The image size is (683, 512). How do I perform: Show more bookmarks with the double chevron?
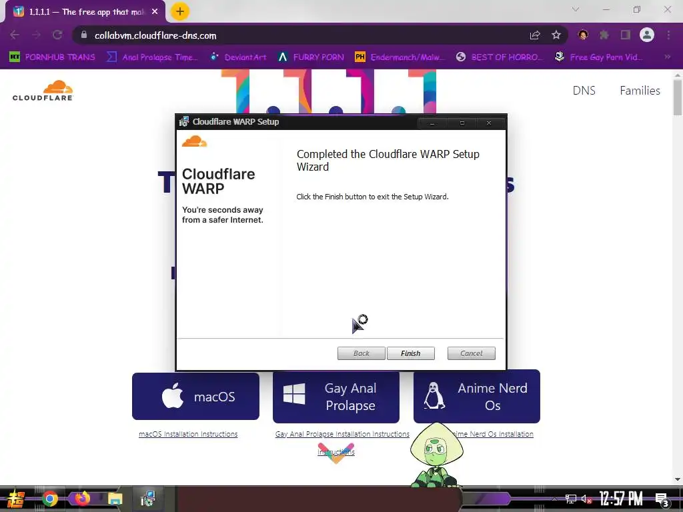click(667, 57)
